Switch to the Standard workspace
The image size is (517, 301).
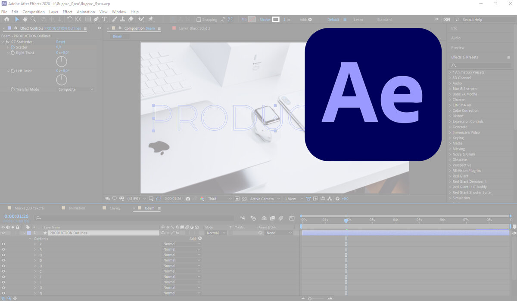pos(384,19)
